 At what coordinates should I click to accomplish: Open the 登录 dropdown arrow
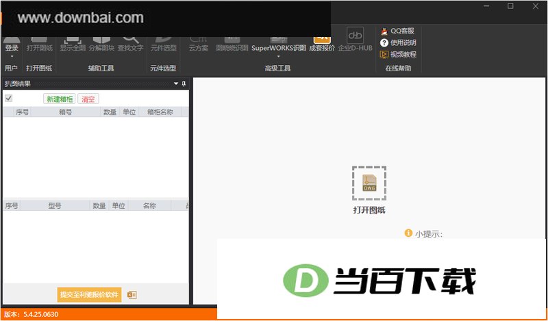click(x=12, y=57)
